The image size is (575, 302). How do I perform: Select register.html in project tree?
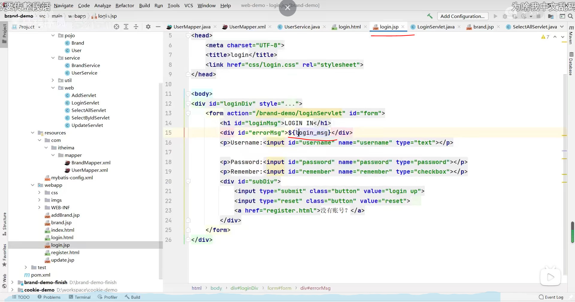click(65, 252)
